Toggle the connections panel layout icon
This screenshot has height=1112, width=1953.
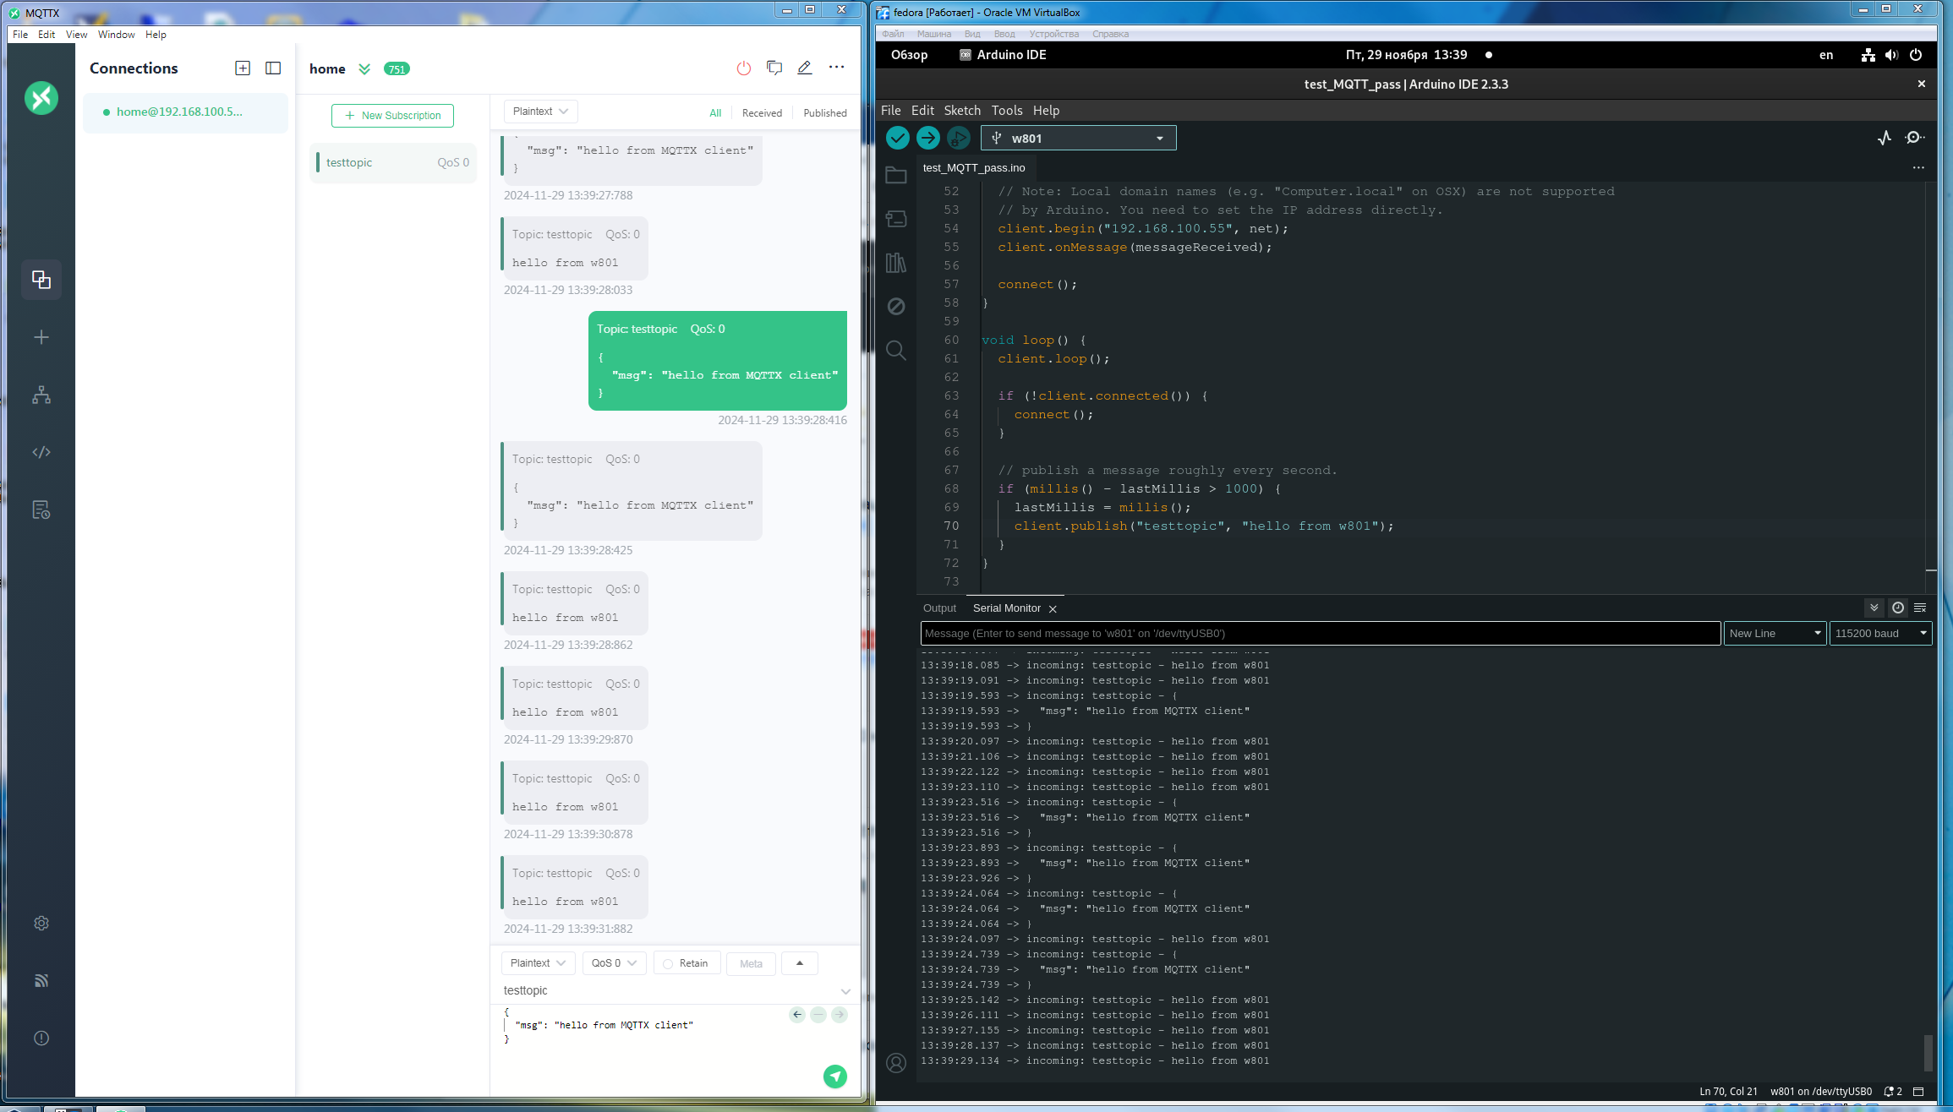click(x=273, y=68)
